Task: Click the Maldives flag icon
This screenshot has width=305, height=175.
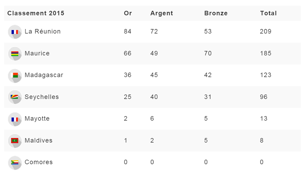Action: coord(15,141)
